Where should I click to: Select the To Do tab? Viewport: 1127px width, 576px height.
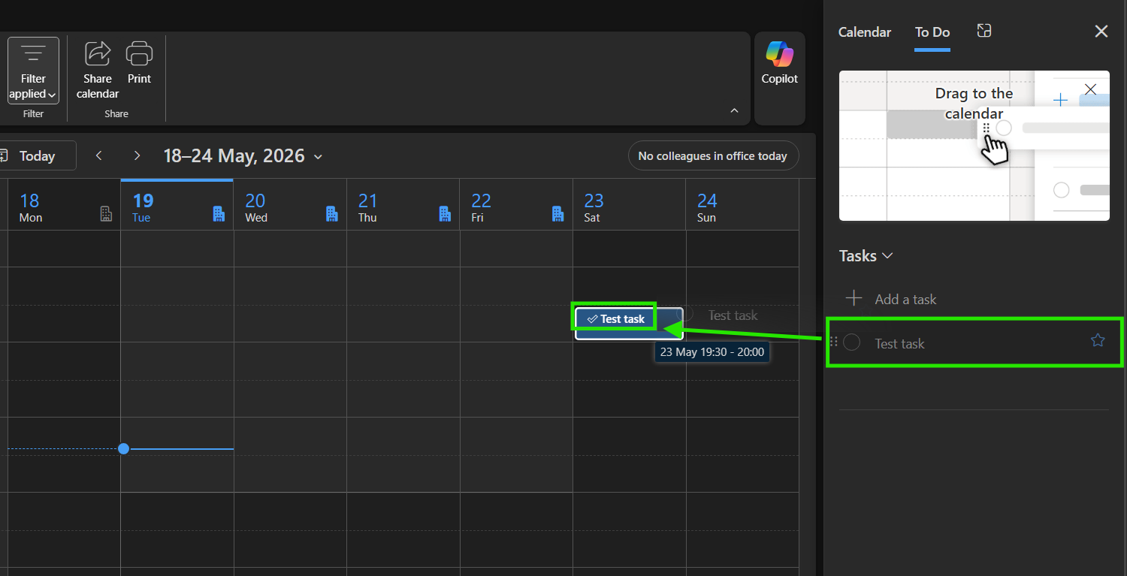coord(932,32)
